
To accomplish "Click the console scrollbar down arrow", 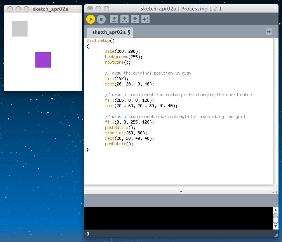I will tap(275, 226).
